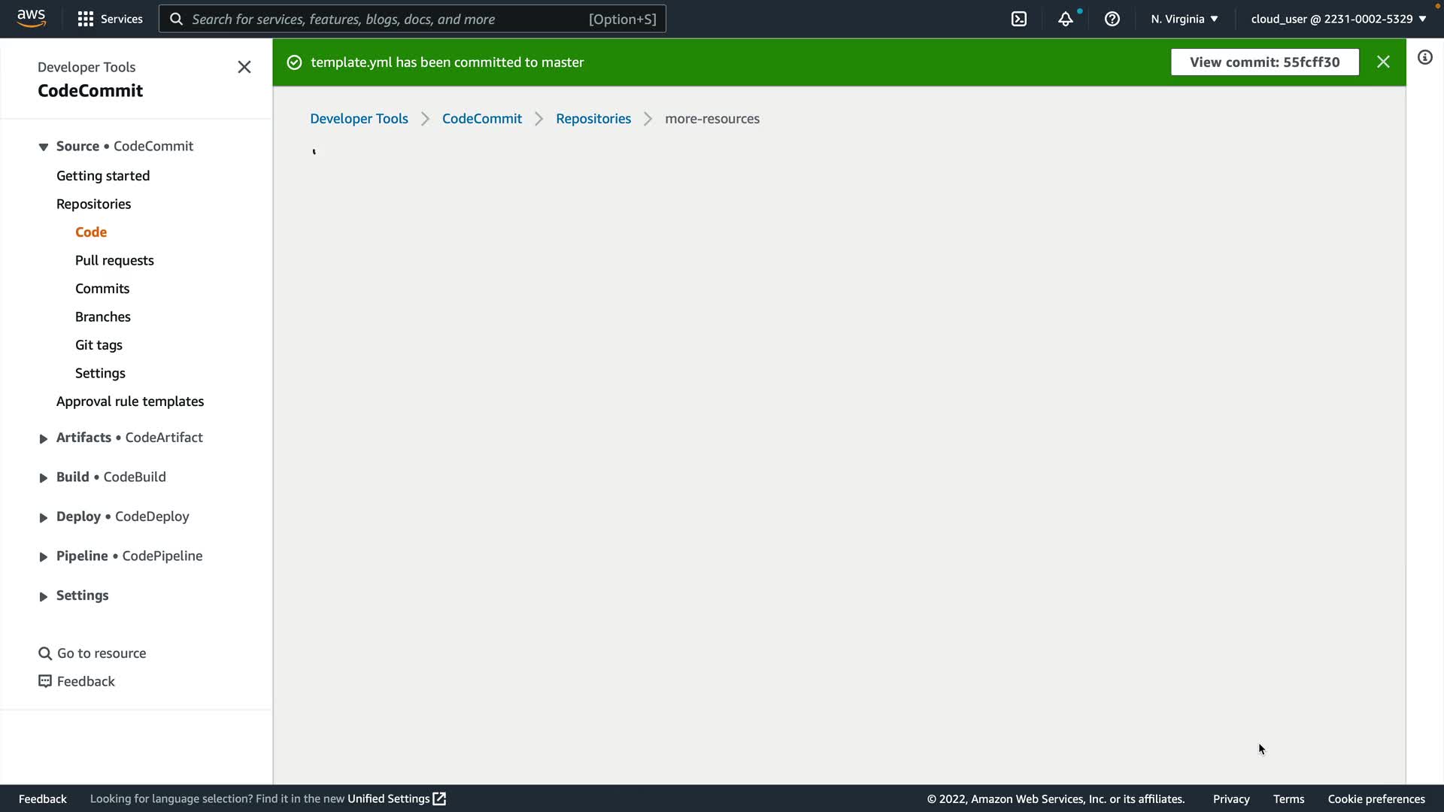This screenshot has height=812, width=1444.
Task: Open the Services grid menu
Action: [110, 19]
